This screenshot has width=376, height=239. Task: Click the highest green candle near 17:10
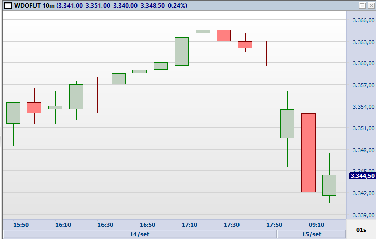tap(203, 31)
